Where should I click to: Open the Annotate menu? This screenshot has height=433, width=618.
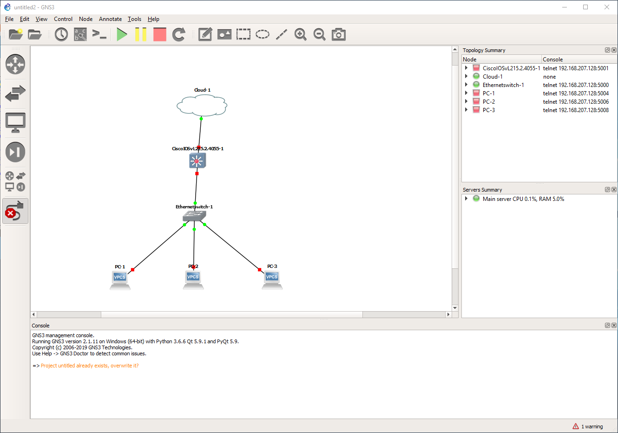coord(110,19)
